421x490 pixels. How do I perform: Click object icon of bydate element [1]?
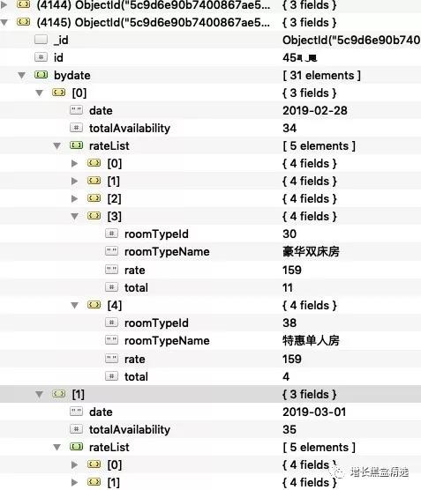click(59, 394)
